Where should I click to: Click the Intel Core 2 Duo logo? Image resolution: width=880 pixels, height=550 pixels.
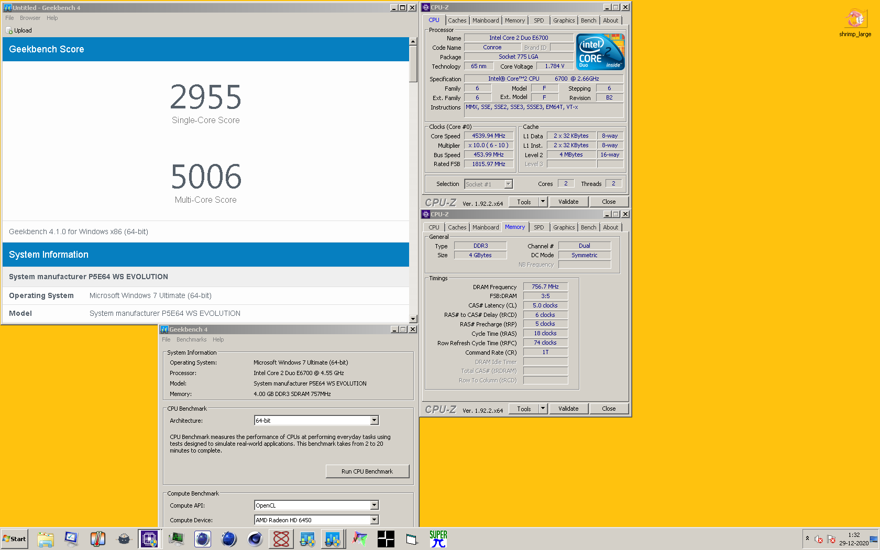[x=600, y=52]
